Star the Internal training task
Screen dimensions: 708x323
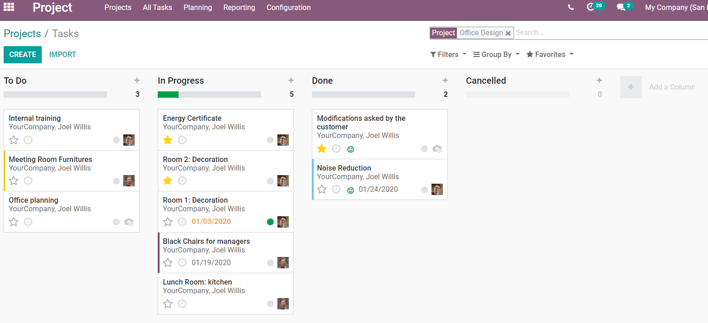[14, 140]
